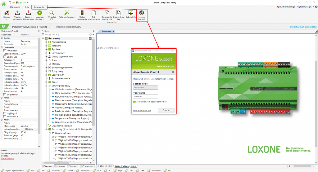Open Loxone Support from the ribbon
The width and height of the screenshot is (318, 172).
[142, 15]
